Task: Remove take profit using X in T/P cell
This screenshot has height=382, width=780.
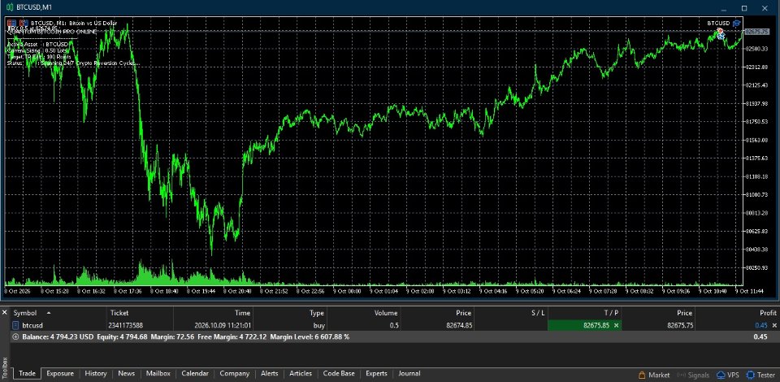Action: 616,325
